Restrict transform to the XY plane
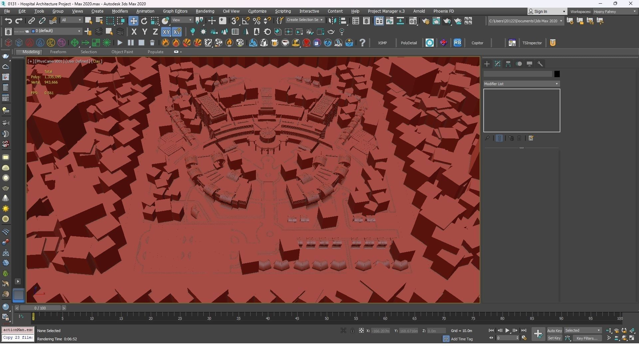Image resolution: width=639 pixels, height=346 pixels. 166,32
